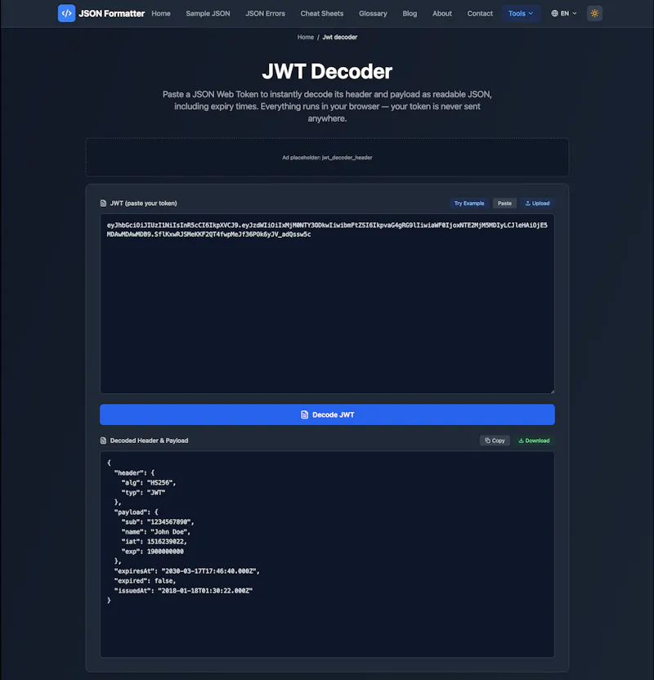This screenshot has width=654, height=680.
Task: Click the "issuedAt" line in output
Action: tap(183, 591)
